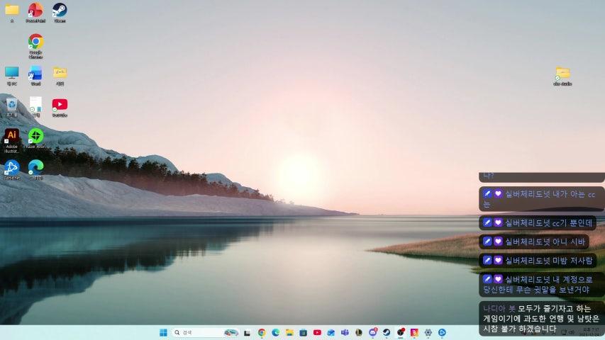Select the This PC monitor desktop icon

pos(11,74)
